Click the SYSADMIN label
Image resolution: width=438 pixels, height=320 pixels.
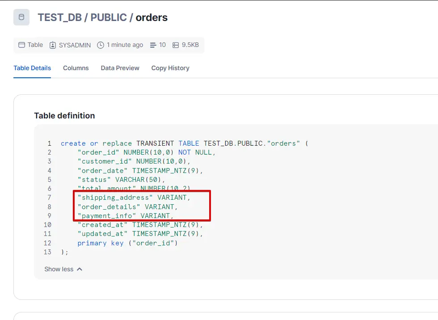click(75, 45)
